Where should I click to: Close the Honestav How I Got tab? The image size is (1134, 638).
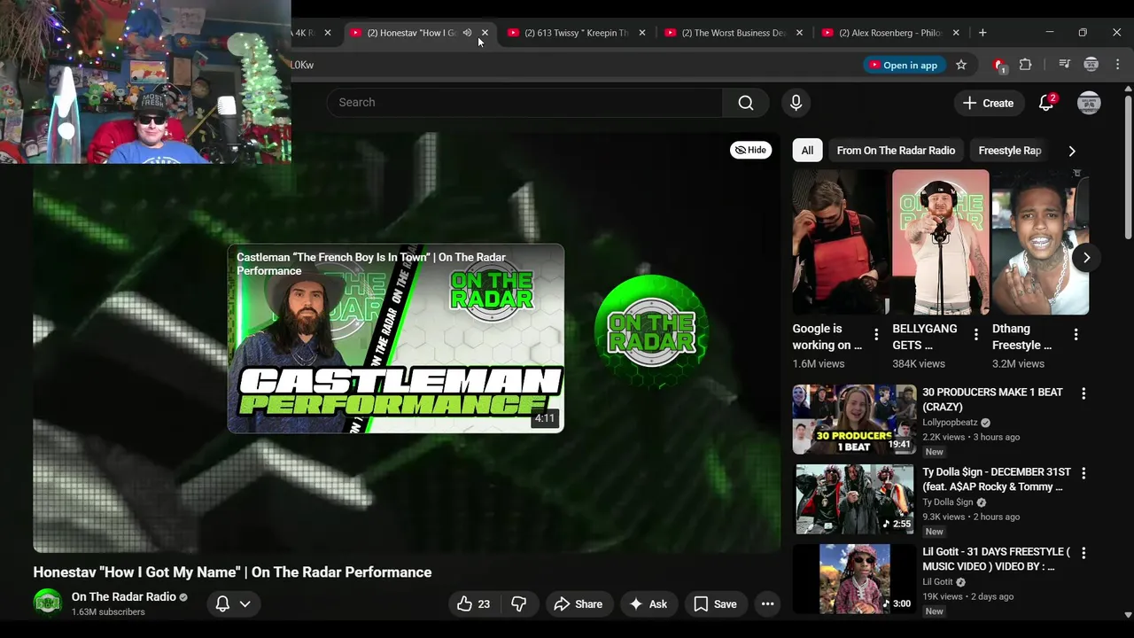tap(485, 33)
